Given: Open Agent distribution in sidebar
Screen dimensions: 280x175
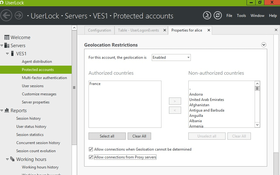Looking at the screenshot, I should click(37, 62).
